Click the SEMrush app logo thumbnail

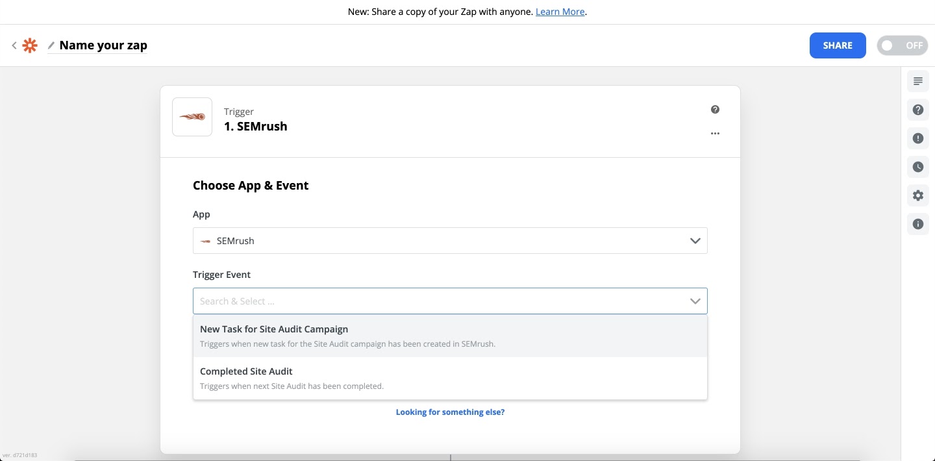click(192, 117)
